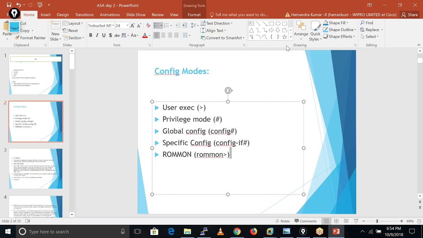Open the Design ribbon tab
The height and width of the screenshot is (238, 423).
click(x=63, y=15)
